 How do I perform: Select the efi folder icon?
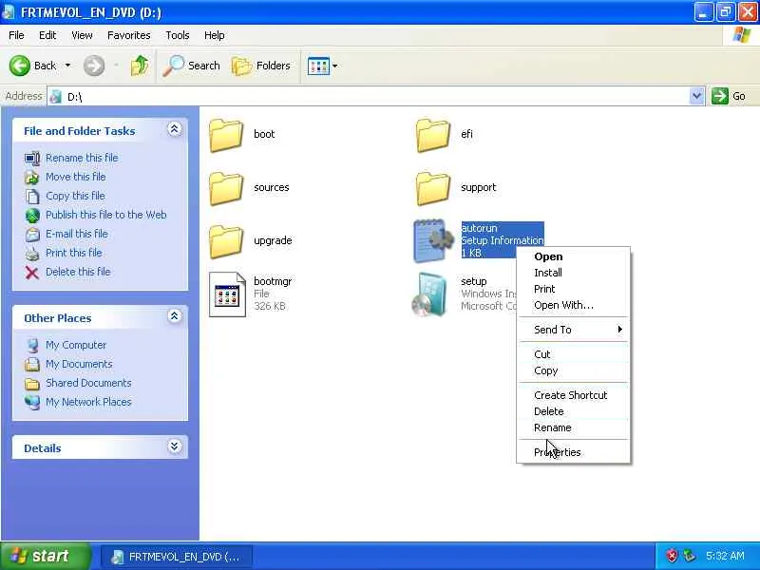pos(432,135)
